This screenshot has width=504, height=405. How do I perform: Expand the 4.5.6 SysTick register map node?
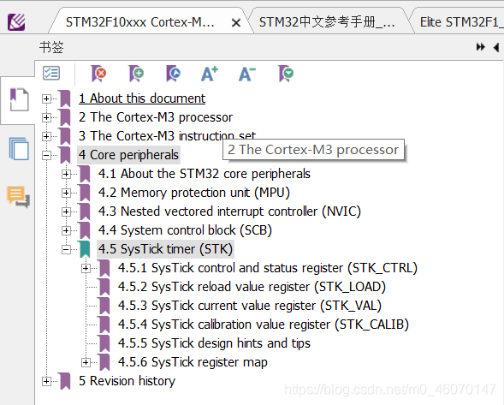(86, 362)
